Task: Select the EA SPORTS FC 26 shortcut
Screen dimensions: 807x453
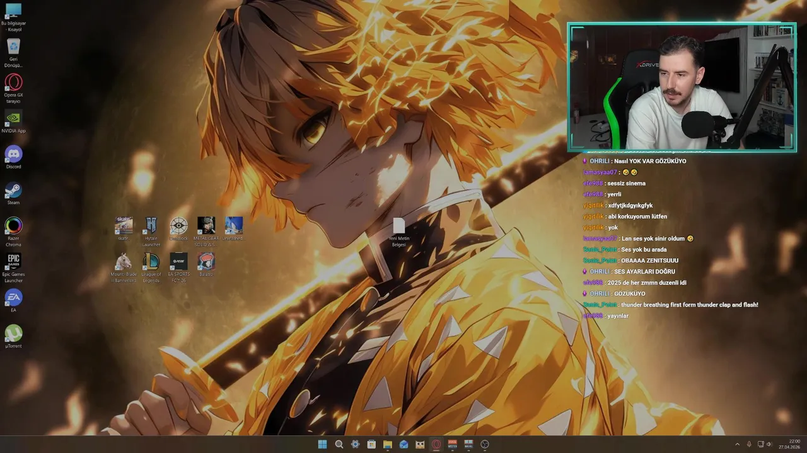Action: (178, 268)
